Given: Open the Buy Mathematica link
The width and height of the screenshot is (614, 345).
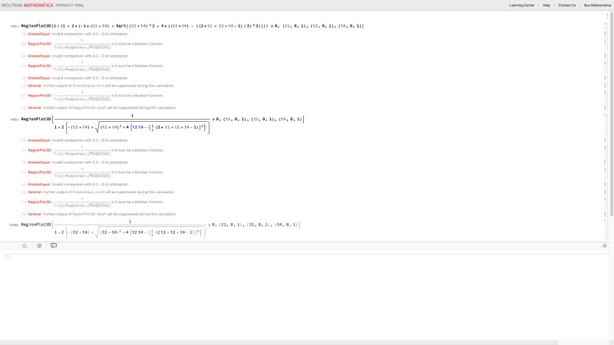Looking at the screenshot, I should (x=597, y=5).
